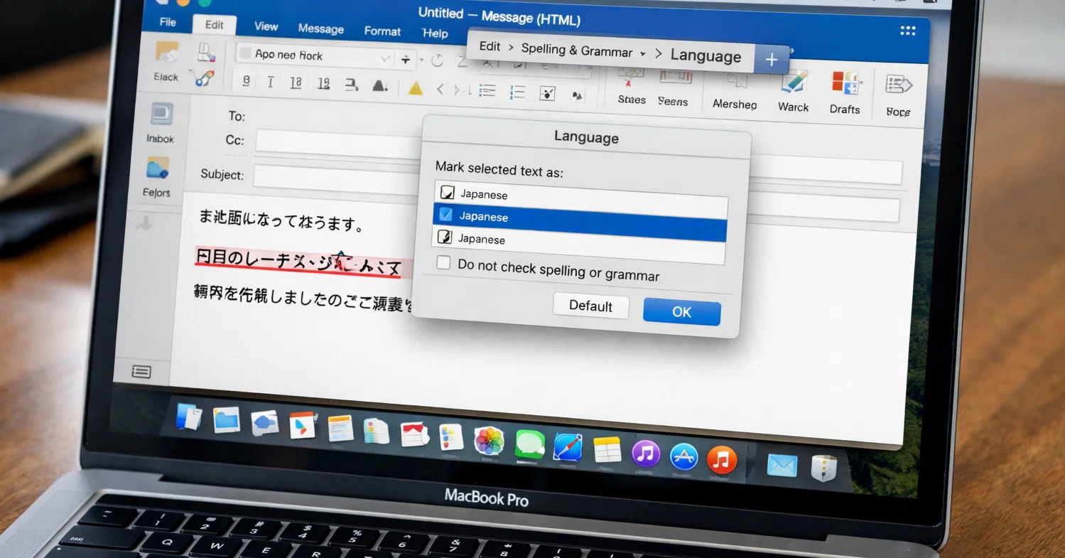The image size is (1065, 558).
Task: Click the Warck pencil button
Action: (x=793, y=92)
